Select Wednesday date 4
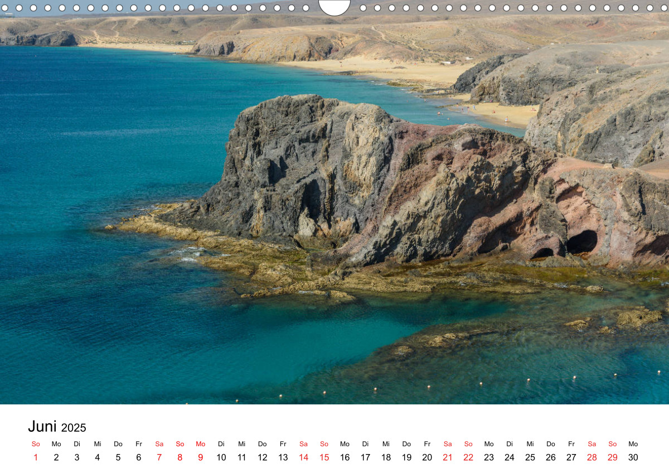Screen dimensions: 669x473 click(98, 457)
